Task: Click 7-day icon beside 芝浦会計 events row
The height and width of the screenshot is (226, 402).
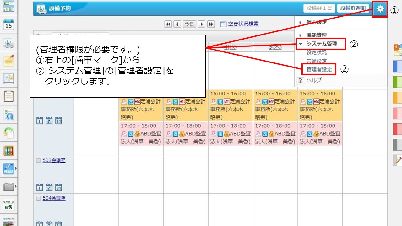Action: click(x=49, y=120)
